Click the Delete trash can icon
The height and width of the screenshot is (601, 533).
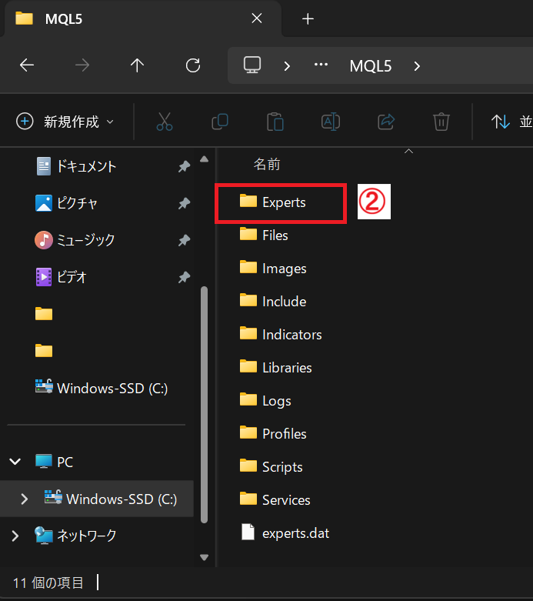coord(441,122)
